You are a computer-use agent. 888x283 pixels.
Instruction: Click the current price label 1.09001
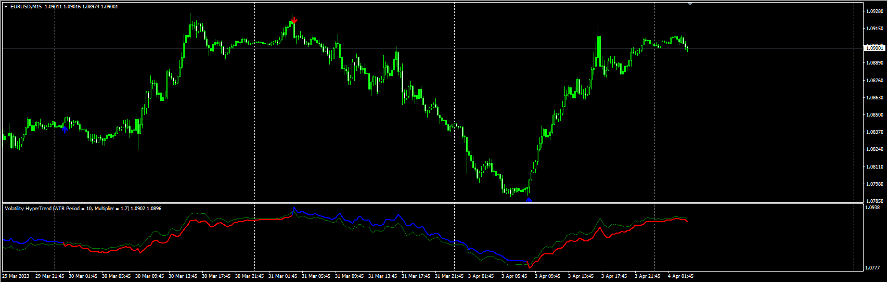click(x=874, y=48)
